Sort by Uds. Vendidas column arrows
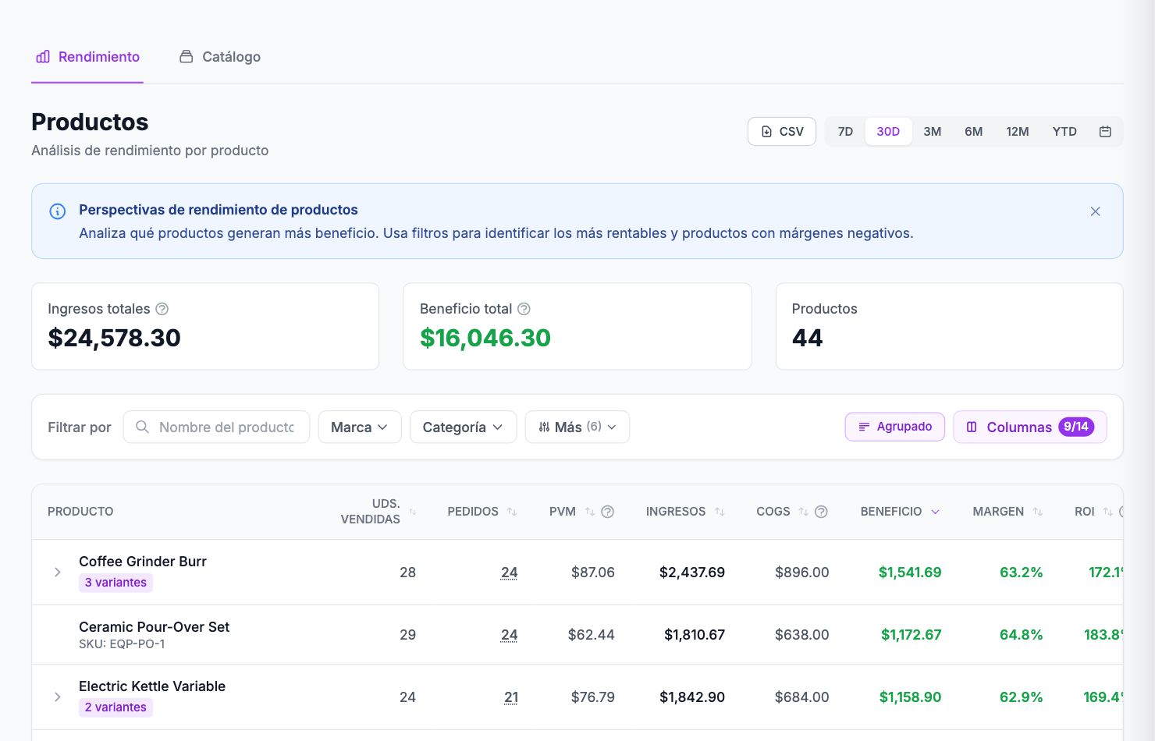The image size is (1155, 741). pos(413,512)
